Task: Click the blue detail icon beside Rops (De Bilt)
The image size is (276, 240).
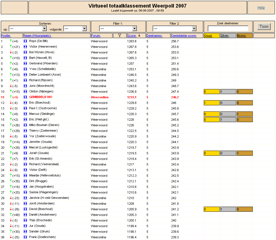Action: [x=25, y=41]
